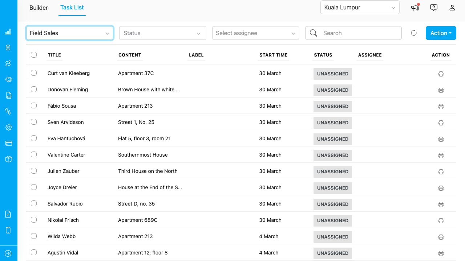The image size is (465, 261).
Task: Open the clipboard tasks sidebar icon
Action: pos(8,47)
